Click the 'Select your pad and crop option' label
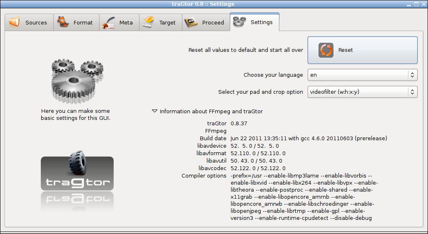Image resolution: width=428 pixels, height=234 pixels. (x=261, y=92)
